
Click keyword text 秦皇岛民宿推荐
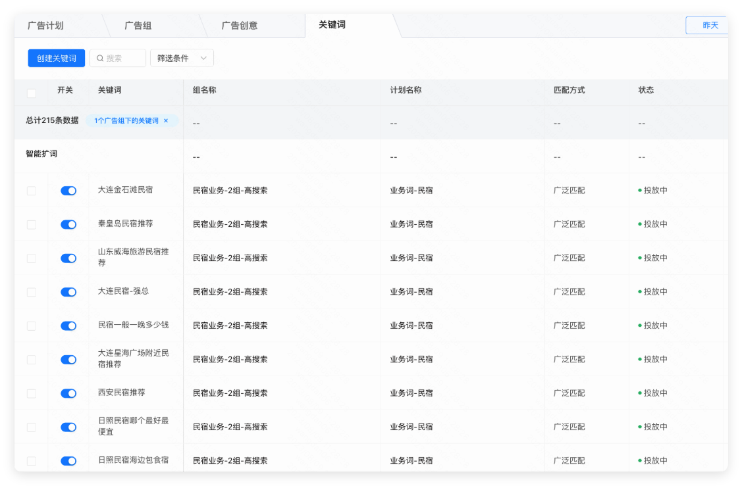click(x=125, y=223)
